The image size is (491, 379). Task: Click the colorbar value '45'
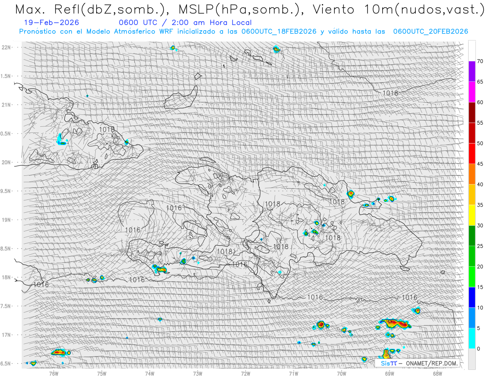pyautogui.click(x=480, y=164)
